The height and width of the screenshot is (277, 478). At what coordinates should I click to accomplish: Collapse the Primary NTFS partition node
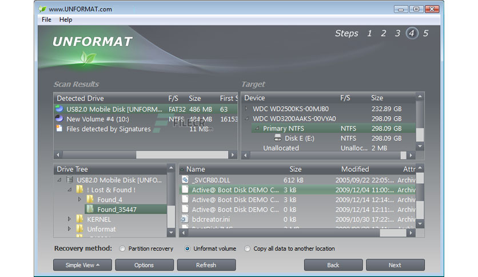[x=257, y=128]
